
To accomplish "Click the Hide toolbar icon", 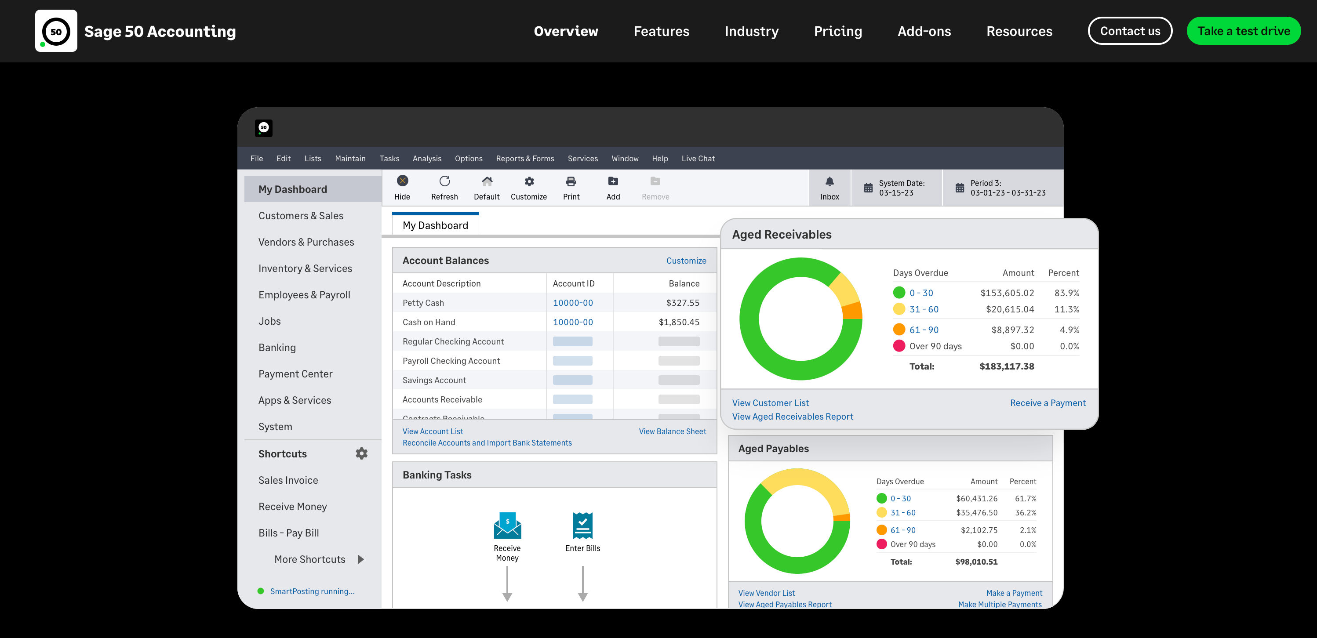I will tap(402, 181).
